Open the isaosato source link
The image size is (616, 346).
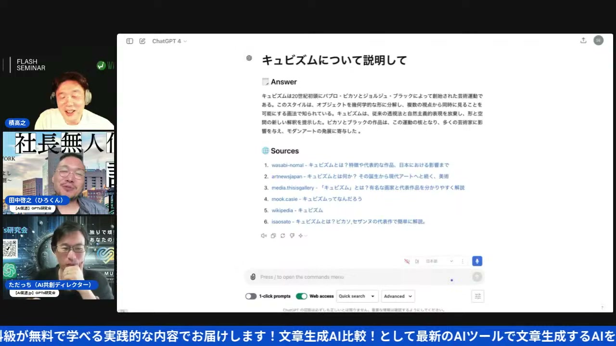click(348, 222)
